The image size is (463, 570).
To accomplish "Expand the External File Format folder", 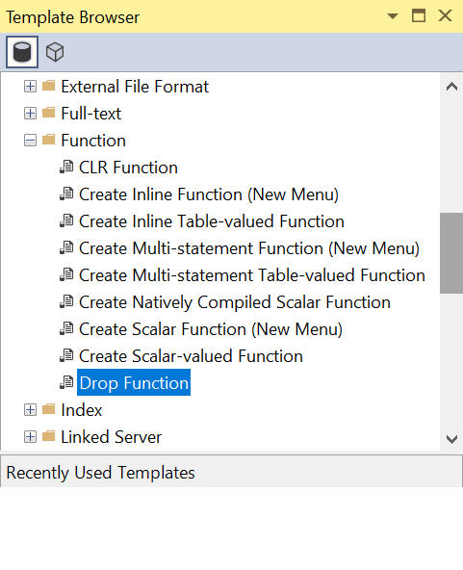I will point(30,87).
